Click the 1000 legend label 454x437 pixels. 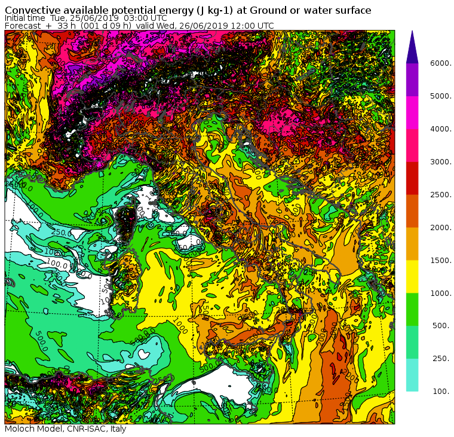(x=440, y=293)
